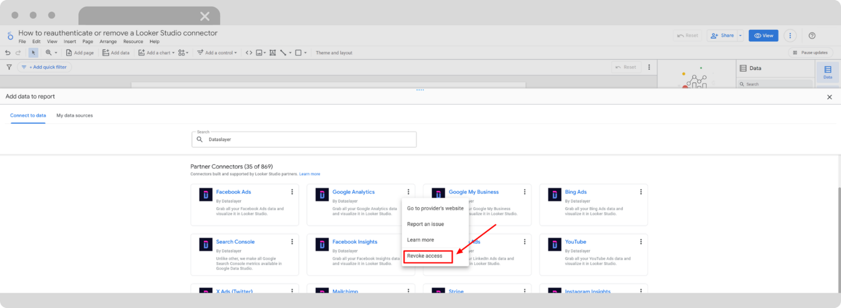Click the Looker Studio logo
This screenshot has width=841, height=308.
pyautogui.click(x=10, y=36)
